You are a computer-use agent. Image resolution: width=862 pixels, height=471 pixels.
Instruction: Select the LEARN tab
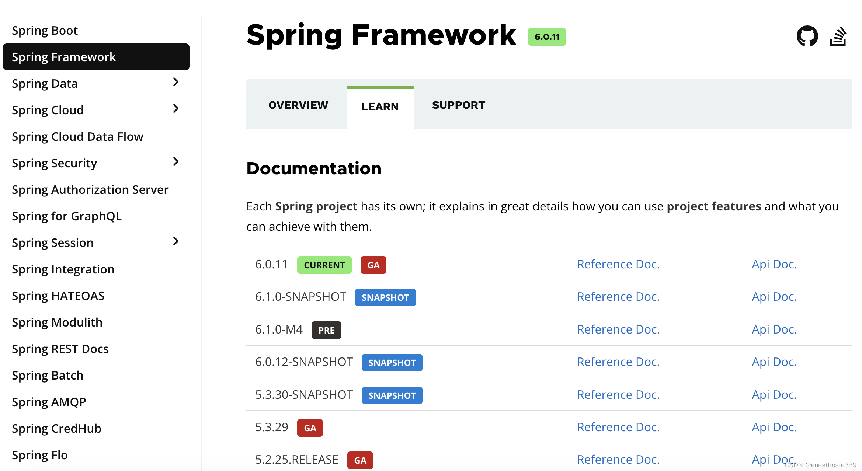coord(380,107)
